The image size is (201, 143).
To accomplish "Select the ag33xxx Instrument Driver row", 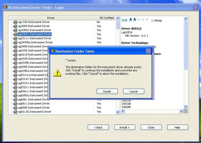I will click(35, 38).
